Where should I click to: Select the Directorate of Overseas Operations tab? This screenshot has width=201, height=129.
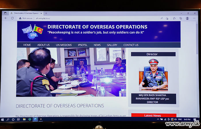click(26, 13)
